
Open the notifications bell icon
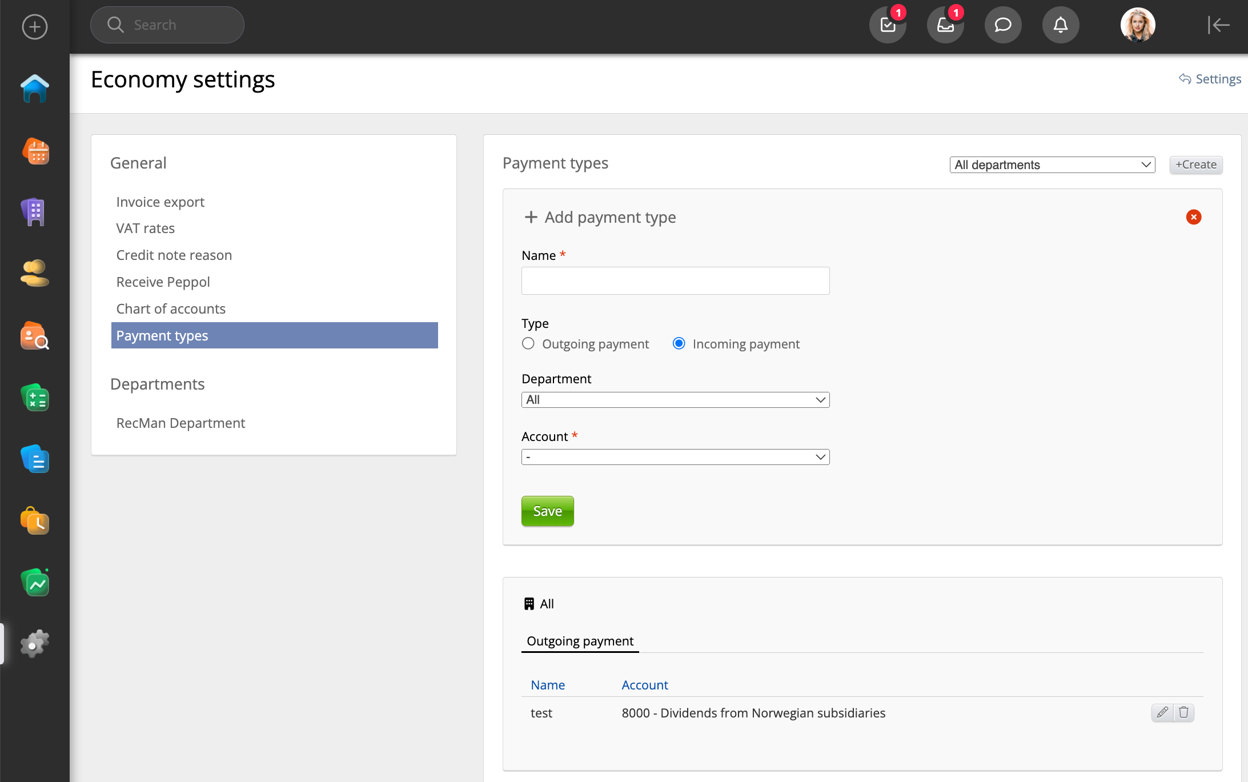point(1061,25)
